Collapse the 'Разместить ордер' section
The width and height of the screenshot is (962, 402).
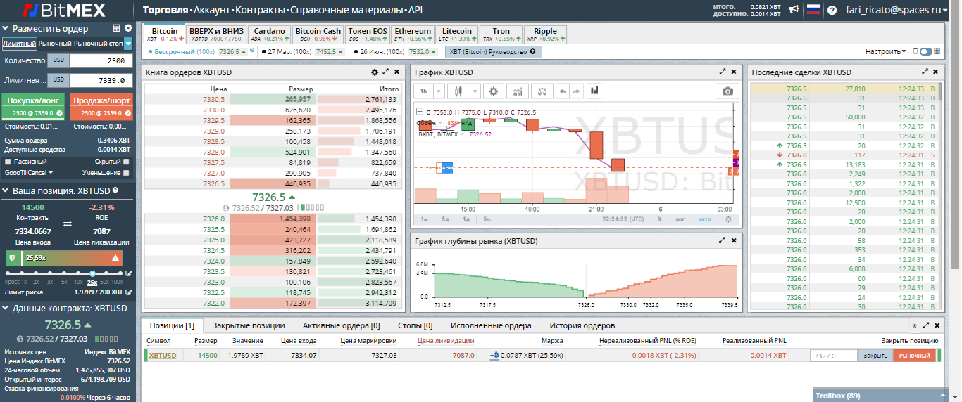tap(6, 29)
